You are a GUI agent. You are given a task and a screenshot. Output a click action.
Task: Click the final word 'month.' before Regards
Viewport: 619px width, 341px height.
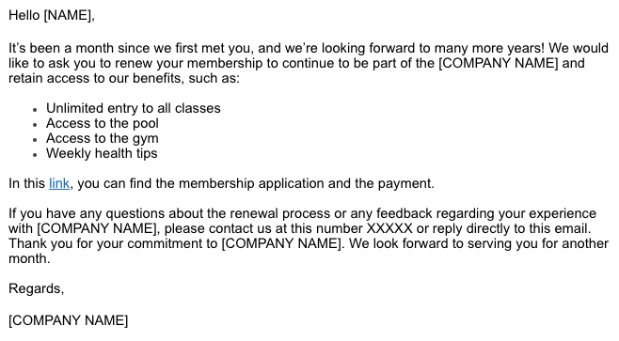[x=29, y=259]
